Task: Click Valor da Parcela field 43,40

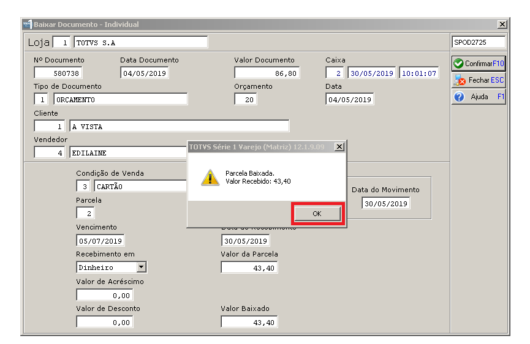Action: 249,267
